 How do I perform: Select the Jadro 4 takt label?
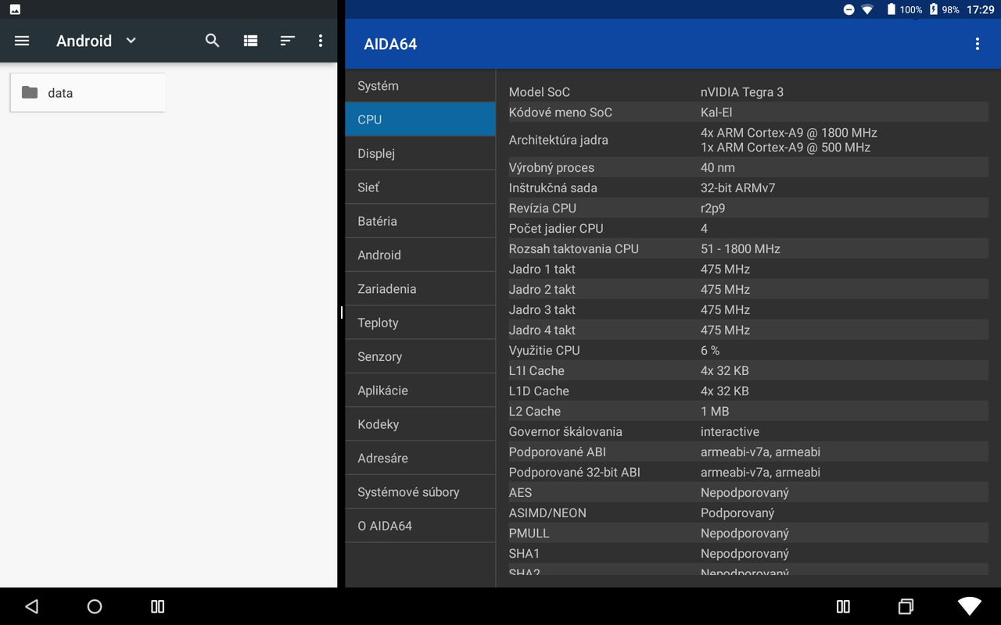click(x=542, y=330)
